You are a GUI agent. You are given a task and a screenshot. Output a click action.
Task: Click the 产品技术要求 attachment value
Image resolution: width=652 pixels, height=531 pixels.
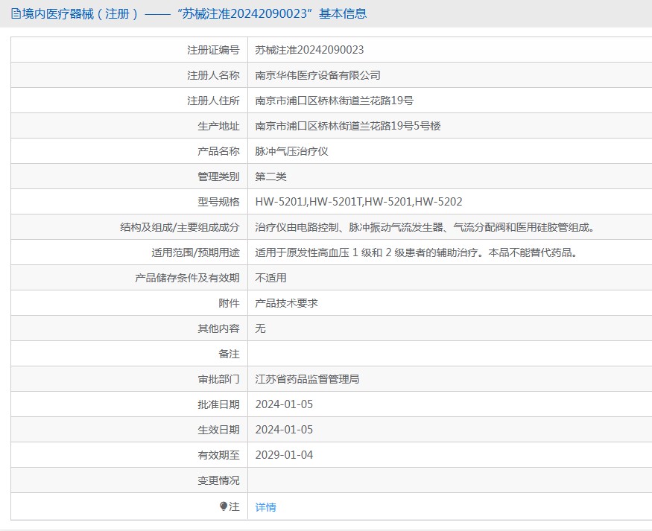286,303
